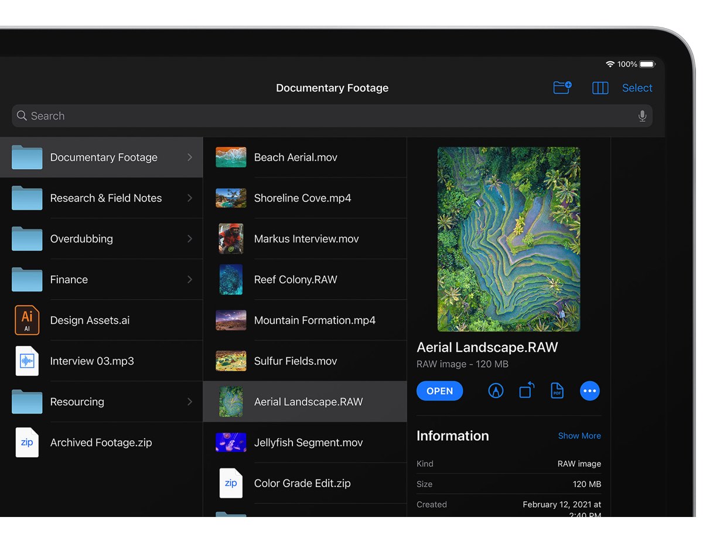Select the "Color Grade Edit.zip" file name
Screen dimensions: 703x541
click(302, 484)
